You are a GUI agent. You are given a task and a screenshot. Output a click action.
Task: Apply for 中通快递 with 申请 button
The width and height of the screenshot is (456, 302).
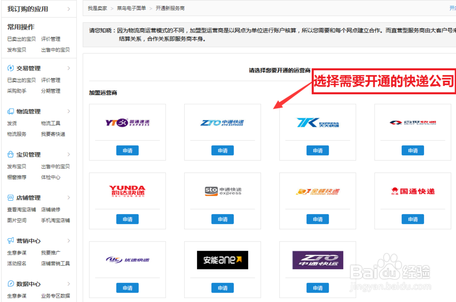(223, 150)
